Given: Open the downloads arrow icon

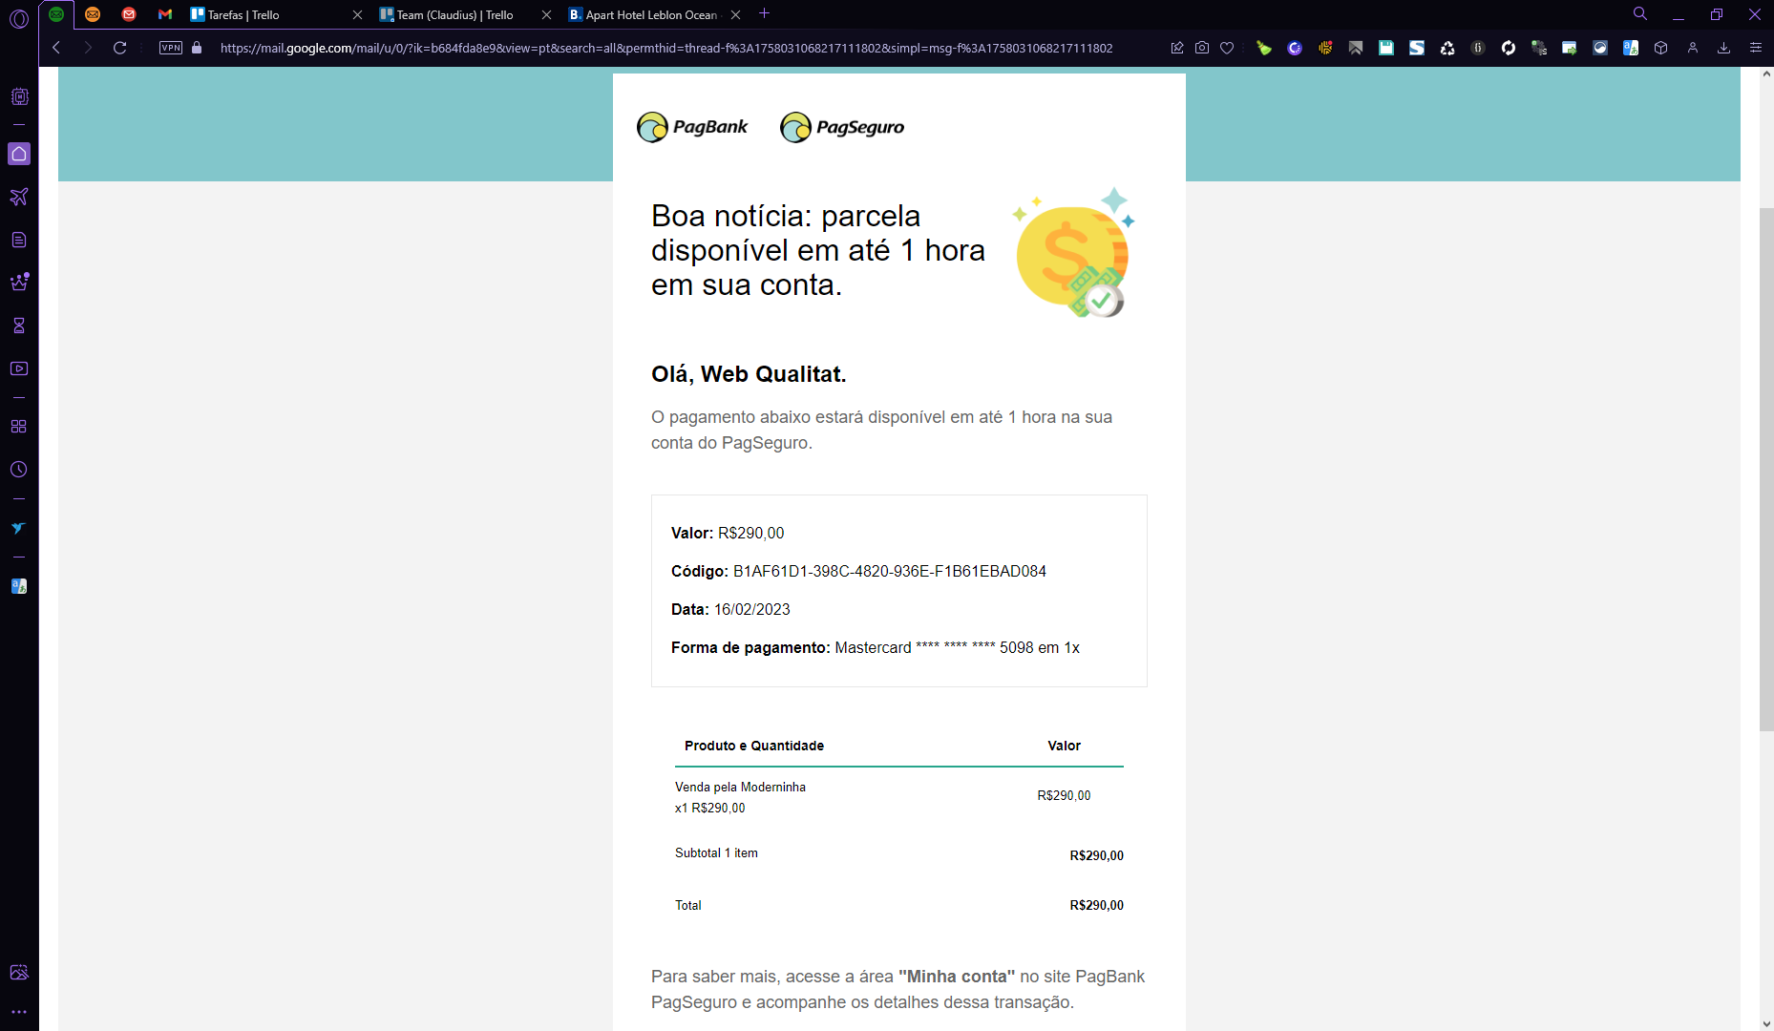Looking at the screenshot, I should coord(1723,48).
